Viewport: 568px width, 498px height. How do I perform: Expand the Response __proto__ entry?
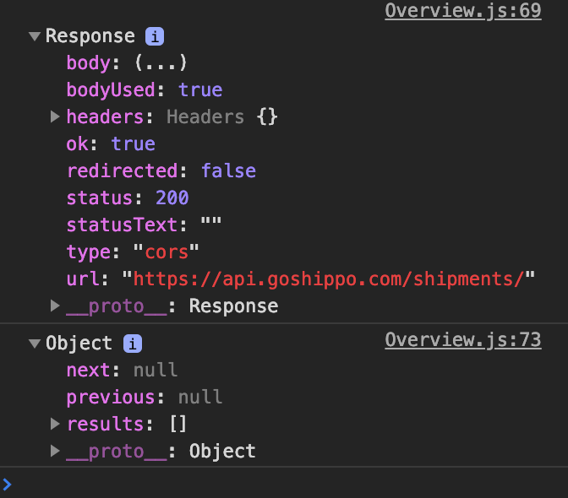(55, 306)
